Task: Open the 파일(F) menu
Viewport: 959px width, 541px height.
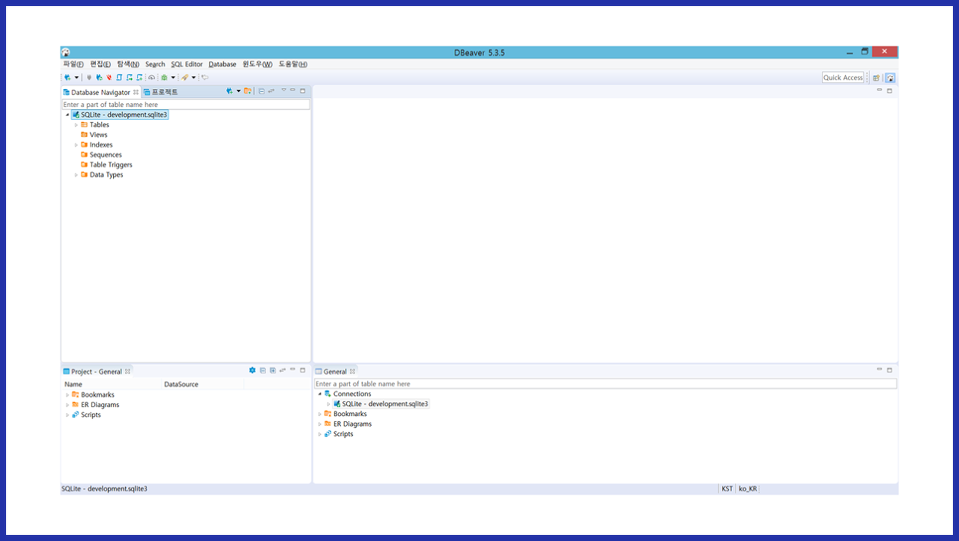Action: coord(73,64)
